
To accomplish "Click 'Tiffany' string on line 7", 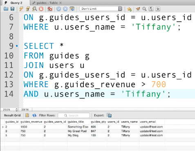I will pos(153,27).
